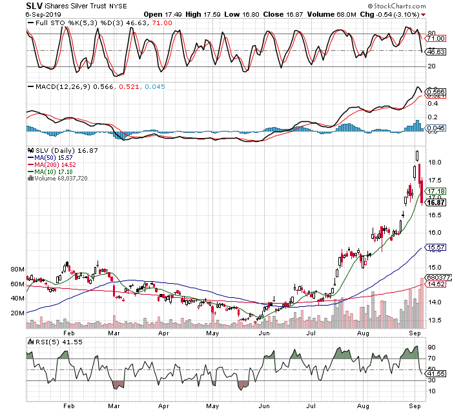Click the green MA(10) legend line

coord(30,172)
